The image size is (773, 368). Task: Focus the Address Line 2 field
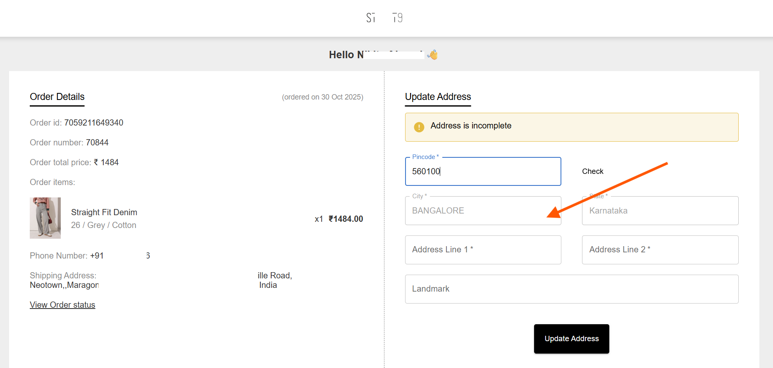tap(660, 250)
